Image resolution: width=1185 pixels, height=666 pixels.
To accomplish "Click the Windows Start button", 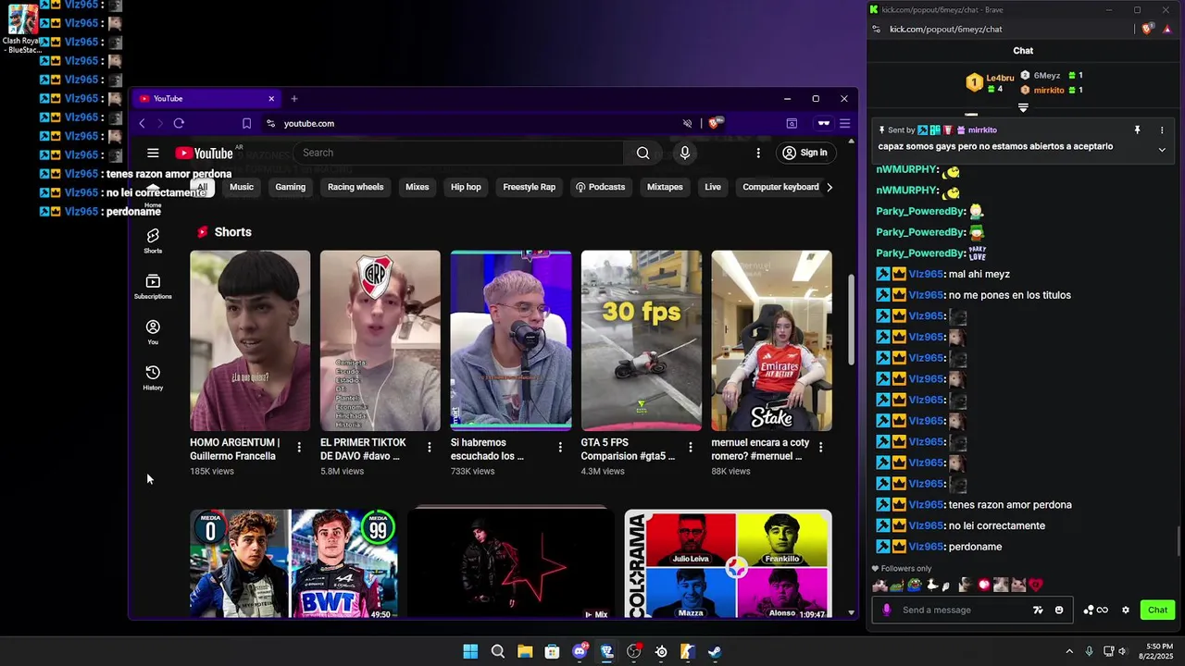I will (x=470, y=651).
